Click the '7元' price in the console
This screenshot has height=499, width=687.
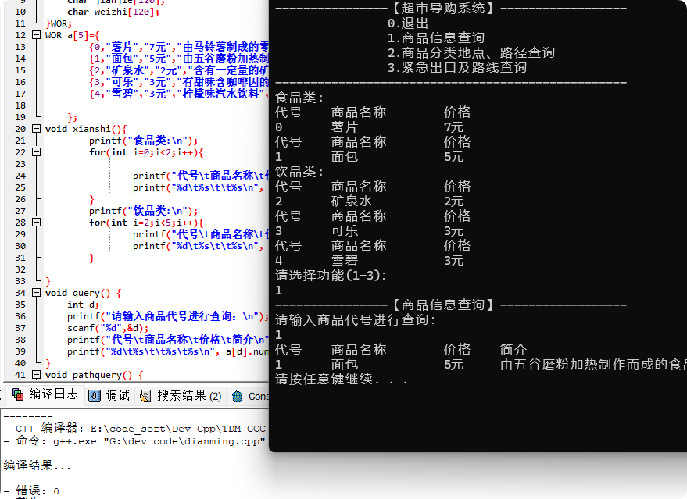(x=454, y=127)
